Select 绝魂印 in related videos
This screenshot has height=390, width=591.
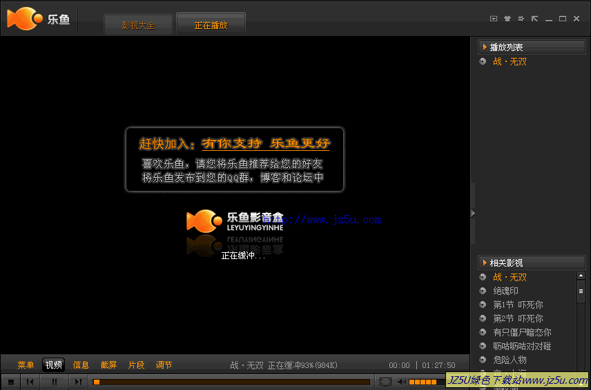coord(506,291)
